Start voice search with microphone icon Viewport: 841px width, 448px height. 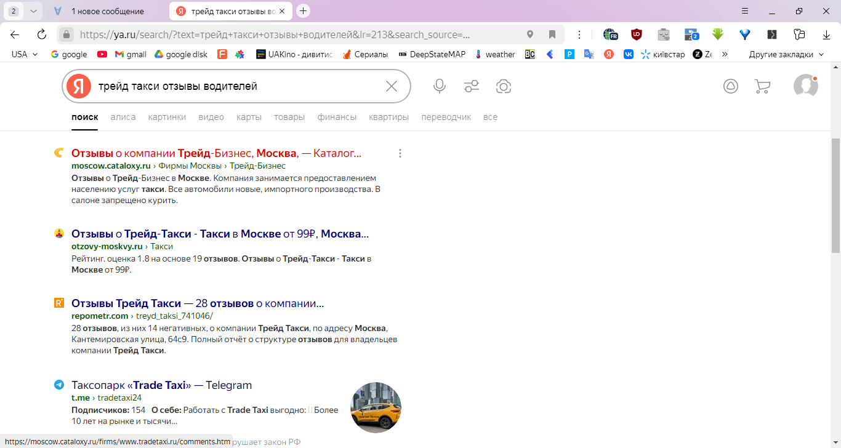coord(440,86)
